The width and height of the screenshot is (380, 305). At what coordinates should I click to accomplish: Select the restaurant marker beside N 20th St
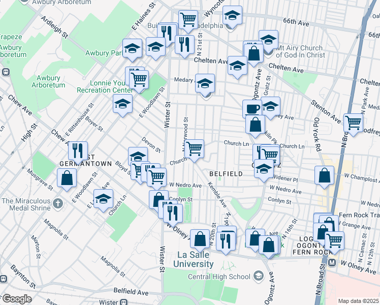(x=226, y=242)
